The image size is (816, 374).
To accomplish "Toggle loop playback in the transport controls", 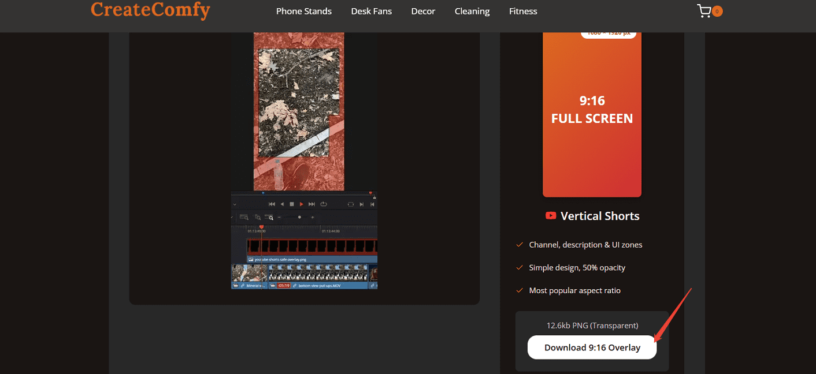I will click(x=324, y=204).
